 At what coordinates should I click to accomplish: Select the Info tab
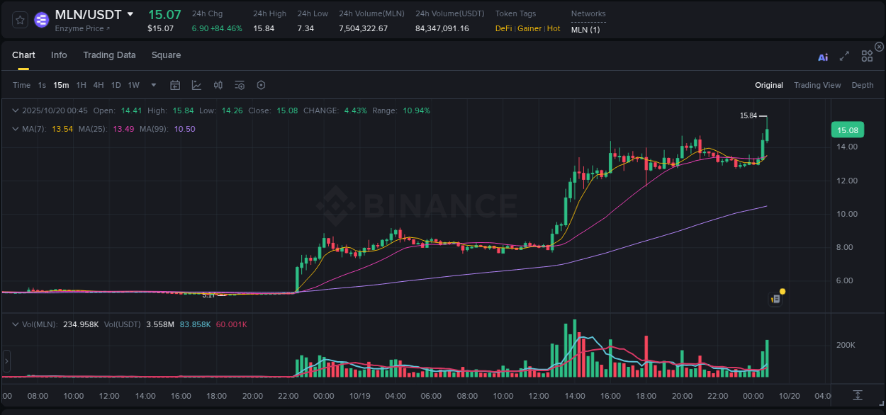point(59,55)
